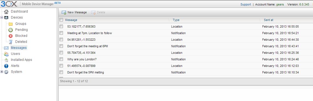Click the 'Don't forget the 5PM metting' row
This screenshot has width=313, height=101.
pyautogui.click(x=186, y=72)
